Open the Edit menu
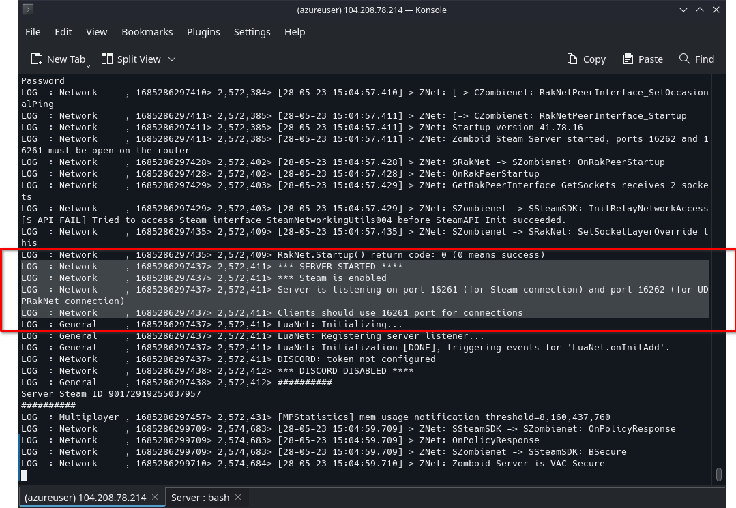Image resolution: width=736 pixels, height=508 pixels. [63, 32]
